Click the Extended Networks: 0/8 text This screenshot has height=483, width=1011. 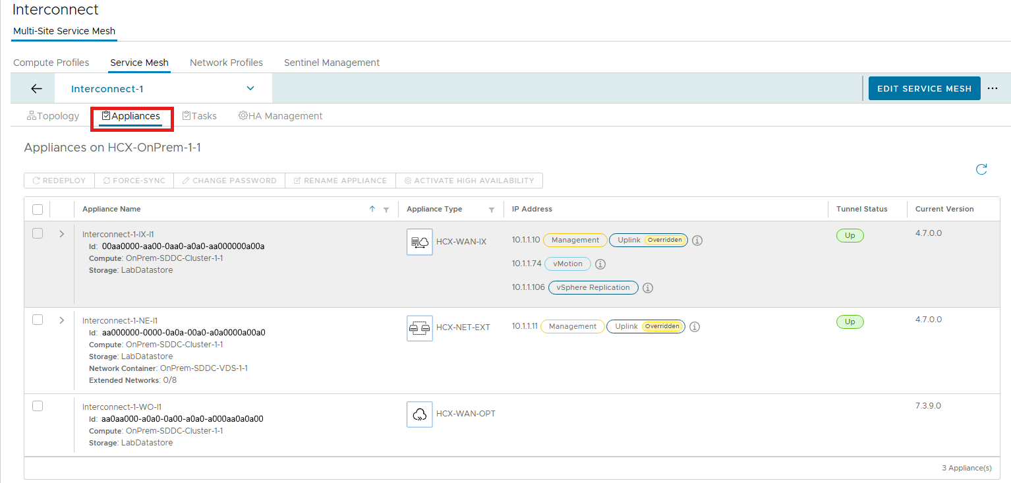[132, 380]
